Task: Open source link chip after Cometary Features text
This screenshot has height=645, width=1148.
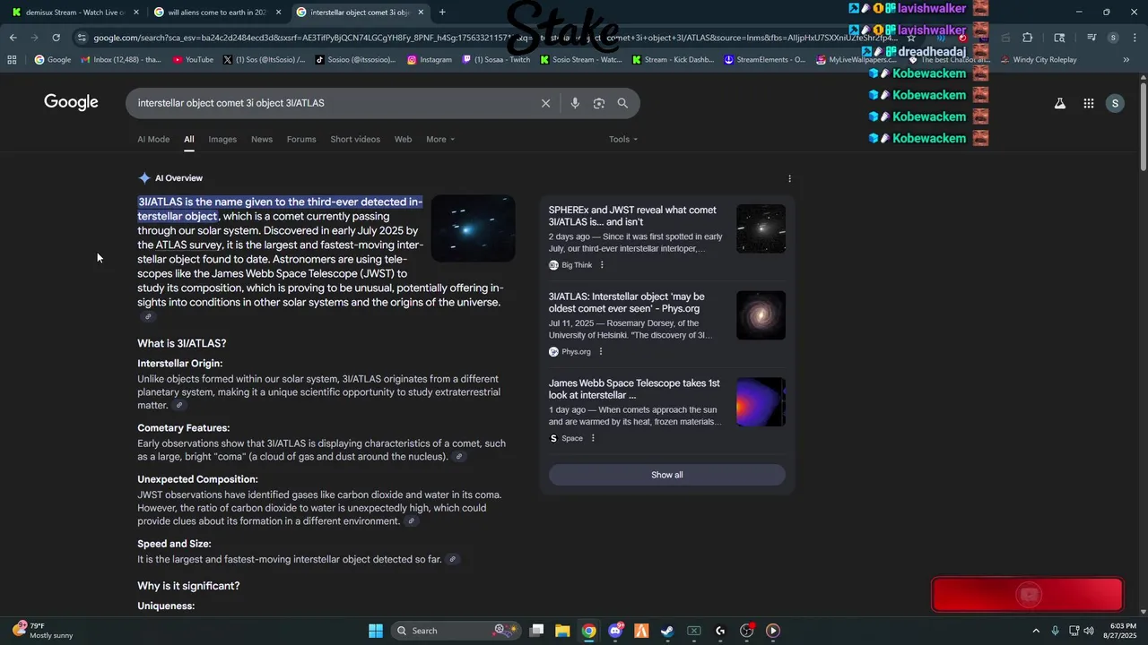Action: click(459, 457)
